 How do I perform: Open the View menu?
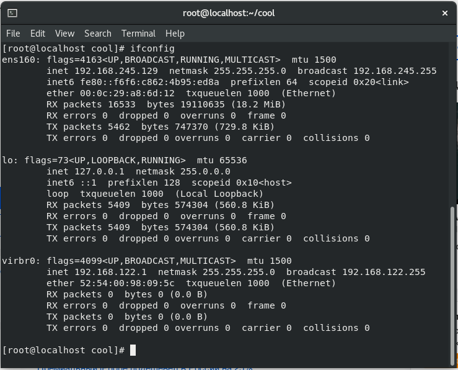tap(65, 34)
